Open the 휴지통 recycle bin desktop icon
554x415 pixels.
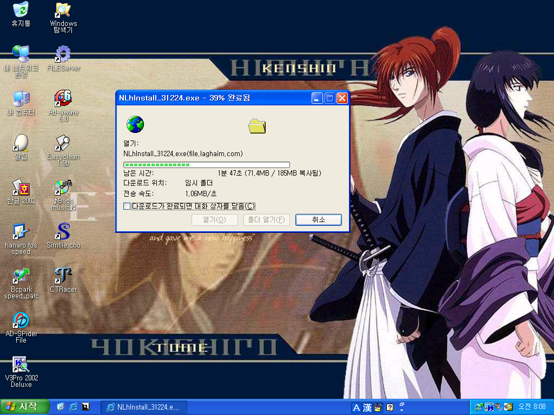(21, 14)
